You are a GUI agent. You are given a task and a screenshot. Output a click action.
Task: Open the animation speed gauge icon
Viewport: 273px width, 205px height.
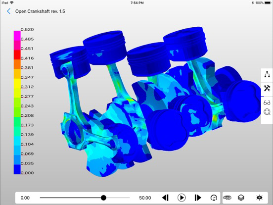tap(214, 198)
